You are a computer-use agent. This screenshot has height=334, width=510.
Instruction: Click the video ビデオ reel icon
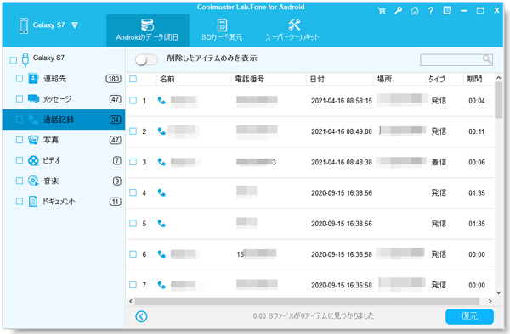coord(33,160)
